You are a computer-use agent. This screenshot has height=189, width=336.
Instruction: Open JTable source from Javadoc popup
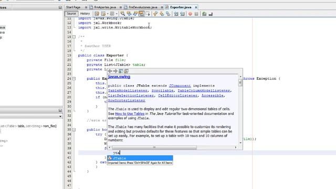tap(126, 71)
